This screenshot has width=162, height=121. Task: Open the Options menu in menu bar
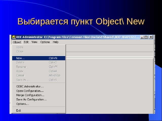coord(45,42)
